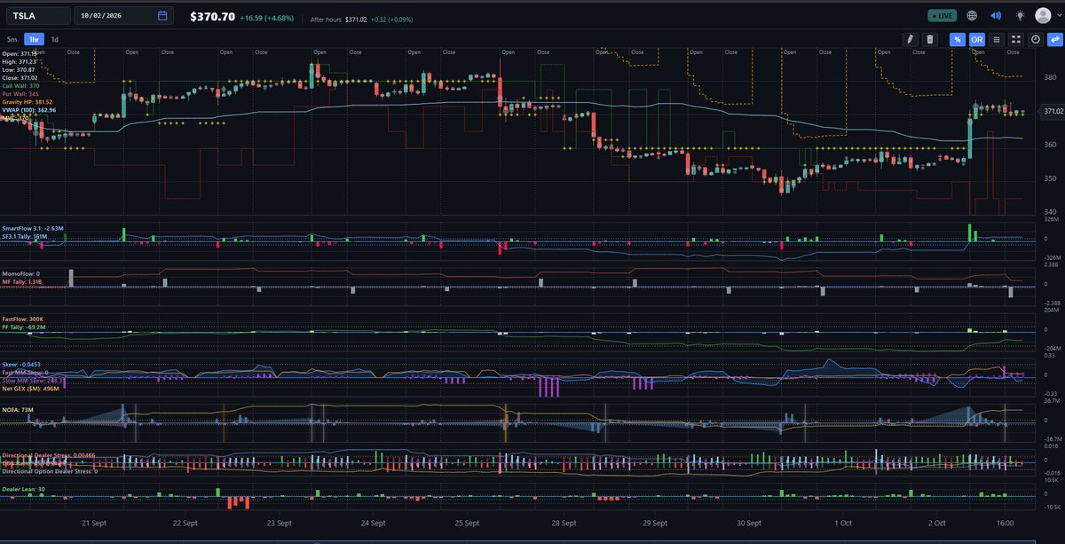Edit the TSLA ticker symbol field
Image resolution: width=1065 pixels, height=544 pixels.
coord(36,16)
